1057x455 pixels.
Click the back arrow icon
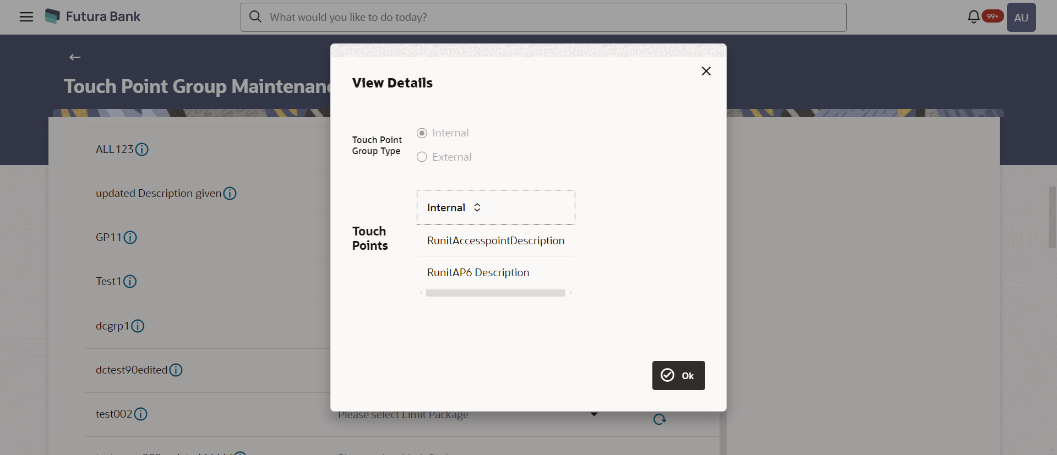[x=75, y=57]
